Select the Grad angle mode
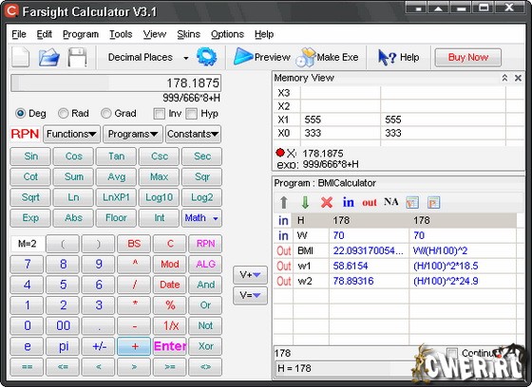 119,113
